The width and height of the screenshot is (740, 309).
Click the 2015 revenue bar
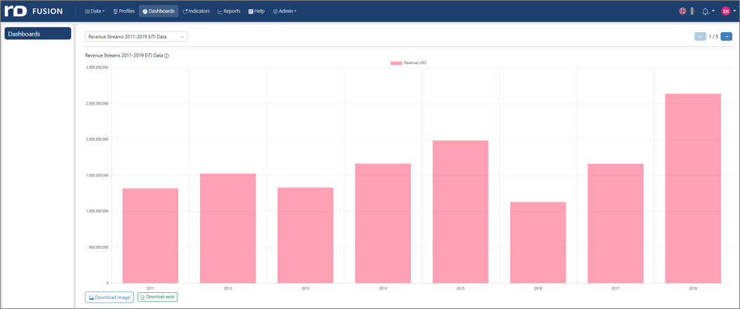point(460,212)
